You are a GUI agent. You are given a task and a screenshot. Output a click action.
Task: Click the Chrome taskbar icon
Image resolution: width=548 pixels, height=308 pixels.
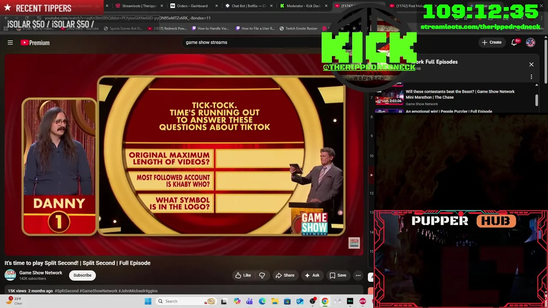click(x=325, y=301)
